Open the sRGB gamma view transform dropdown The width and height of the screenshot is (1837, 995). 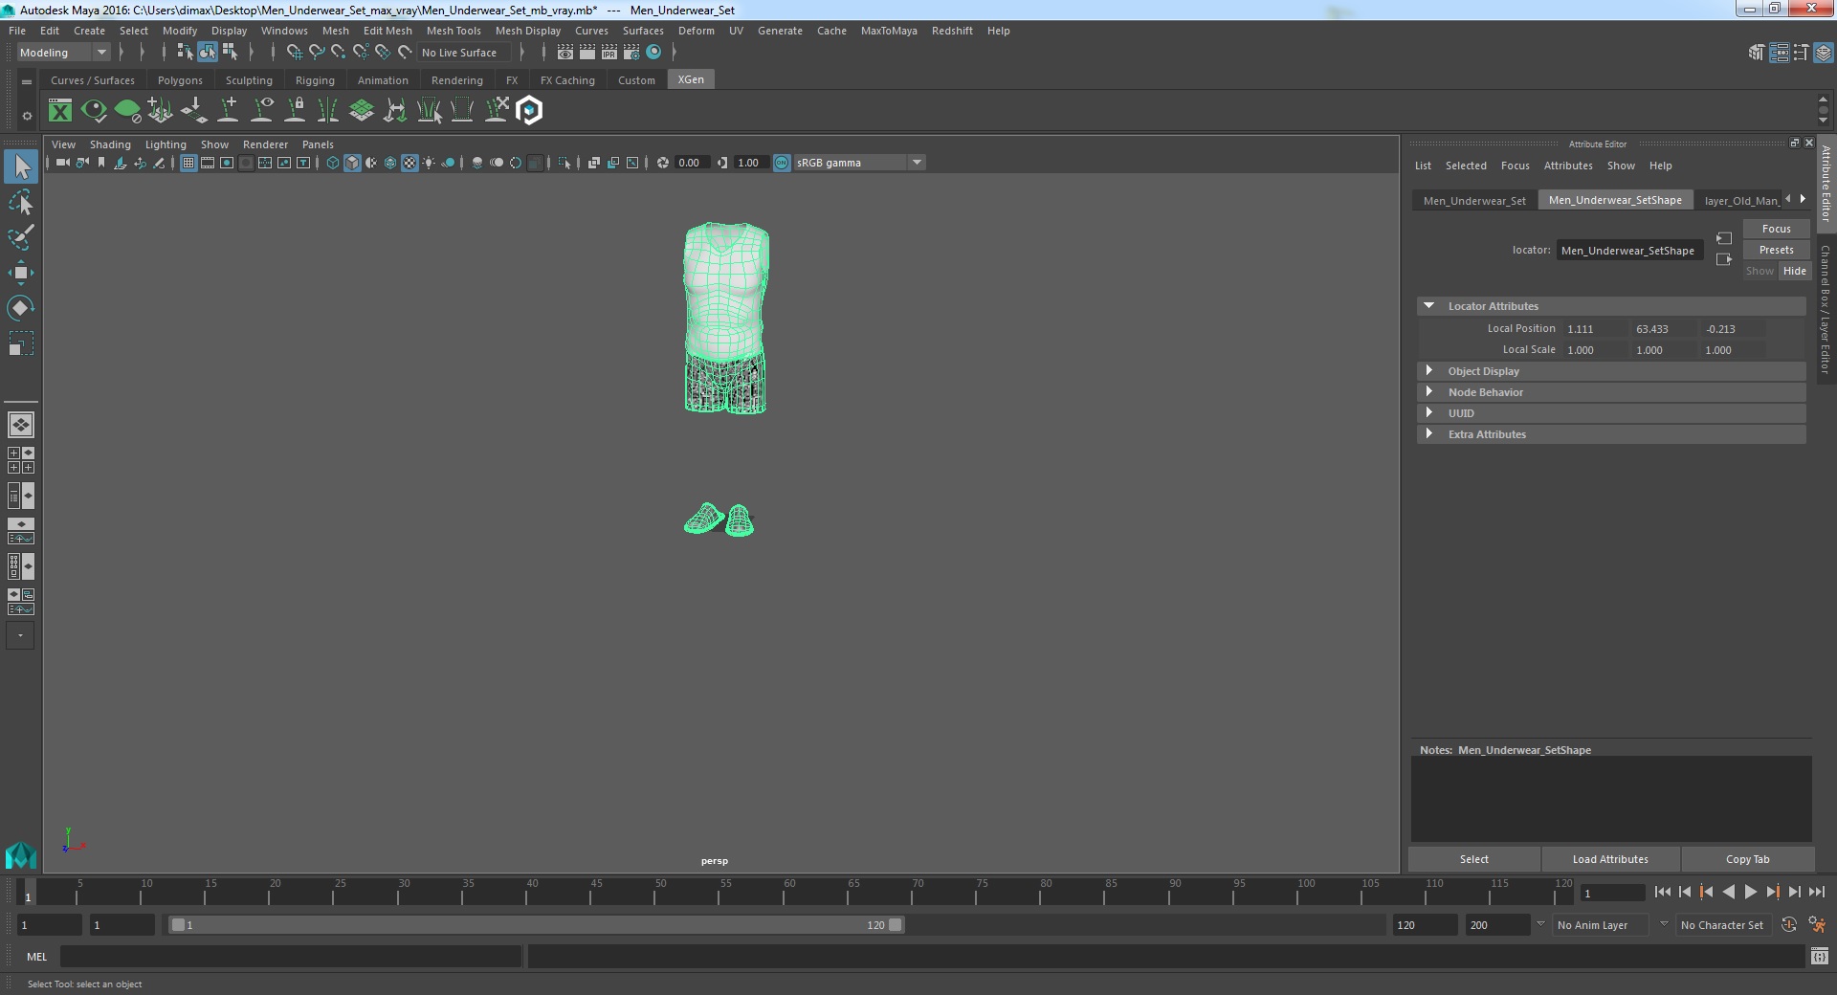click(x=859, y=163)
